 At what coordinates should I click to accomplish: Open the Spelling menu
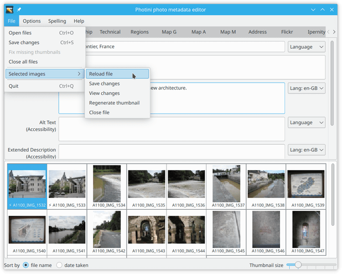[57, 21]
